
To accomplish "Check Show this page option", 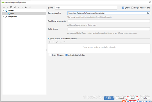I will click(x=50, y=55).
